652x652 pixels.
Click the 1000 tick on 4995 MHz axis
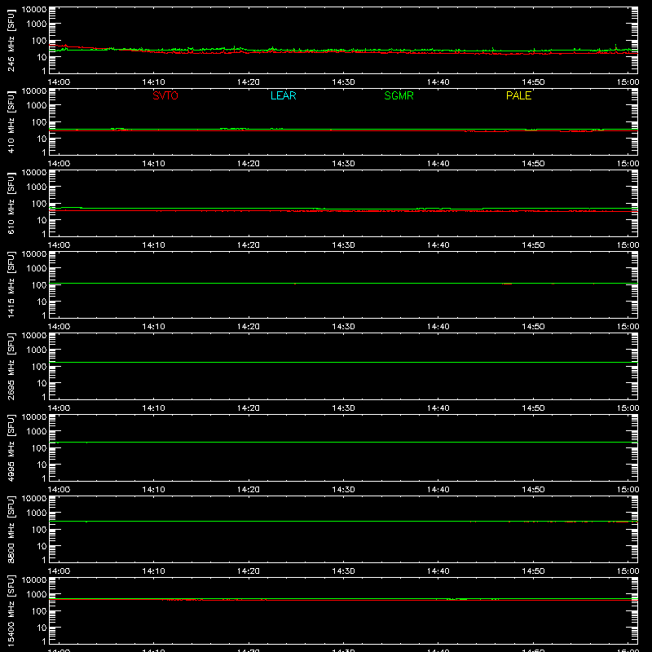[x=37, y=432]
